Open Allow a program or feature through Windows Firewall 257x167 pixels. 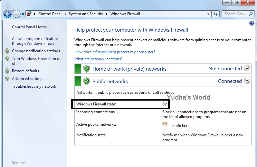(x=35, y=41)
